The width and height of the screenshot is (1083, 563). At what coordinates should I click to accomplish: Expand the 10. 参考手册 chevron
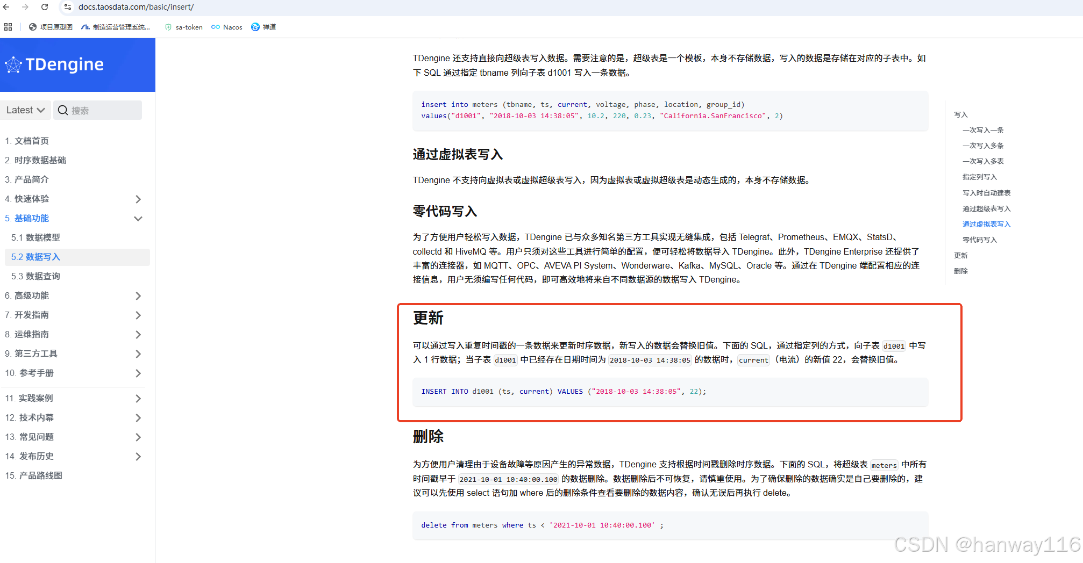138,373
